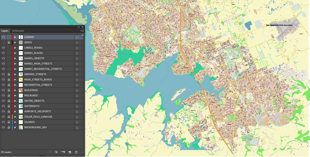This screenshot has width=310, height=157.
Task: Hide the NAMES_MAIN_STREETS layer
Action: [3, 64]
